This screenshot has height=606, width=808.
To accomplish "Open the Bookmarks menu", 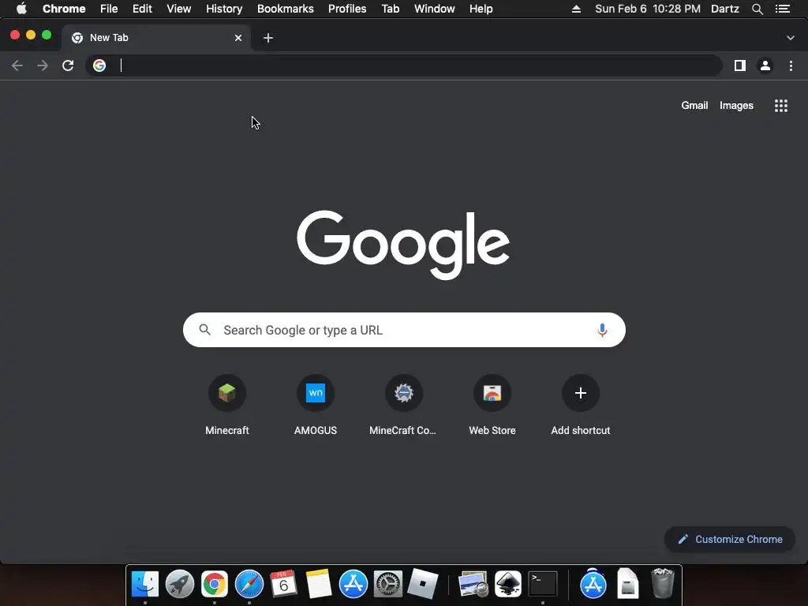I will point(286,9).
